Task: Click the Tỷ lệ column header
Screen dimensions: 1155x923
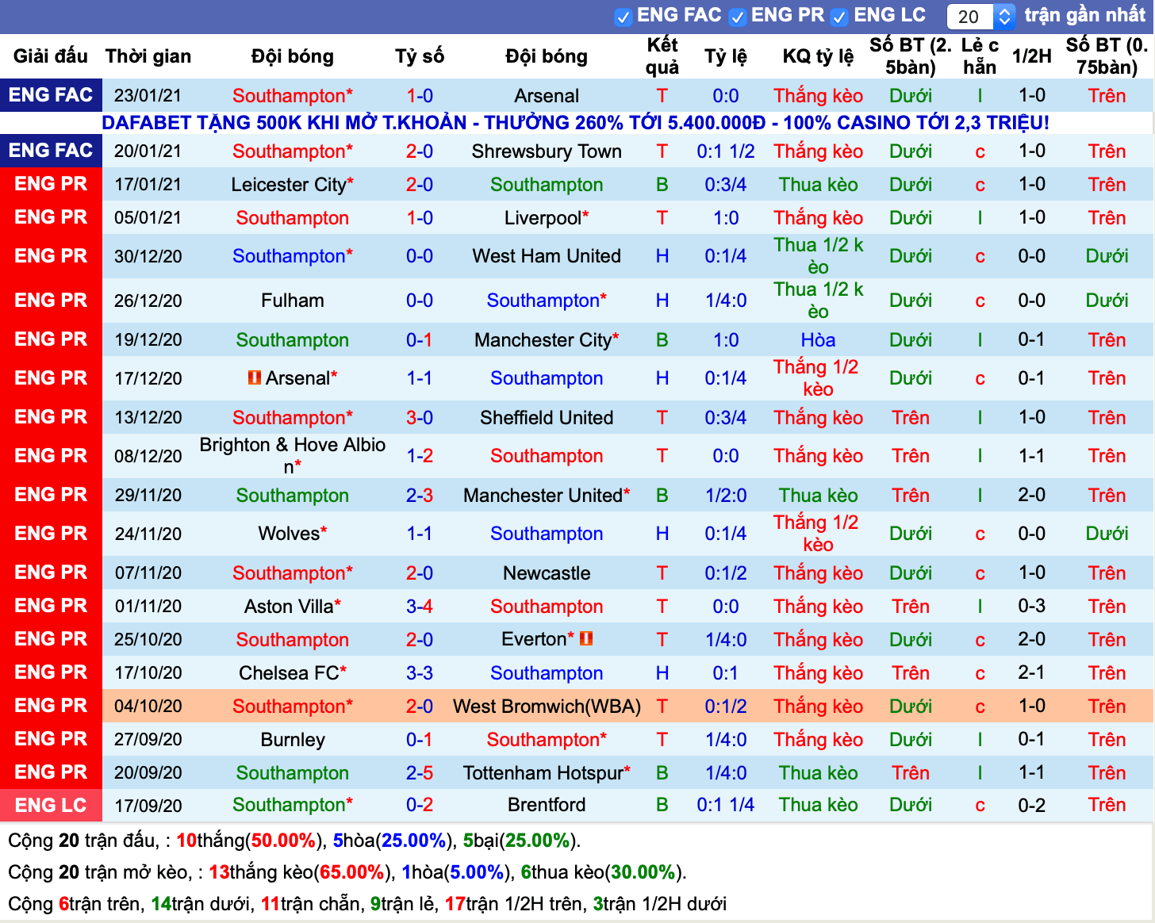Action: pos(726,56)
